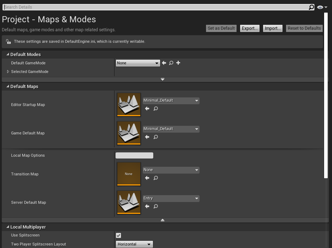Click the search magnifier in Search Details bar

coord(311,7)
